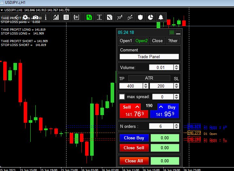Decrease SL 200 with down stepper arrow
The height and width of the screenshot is (171, 234).
176,87
